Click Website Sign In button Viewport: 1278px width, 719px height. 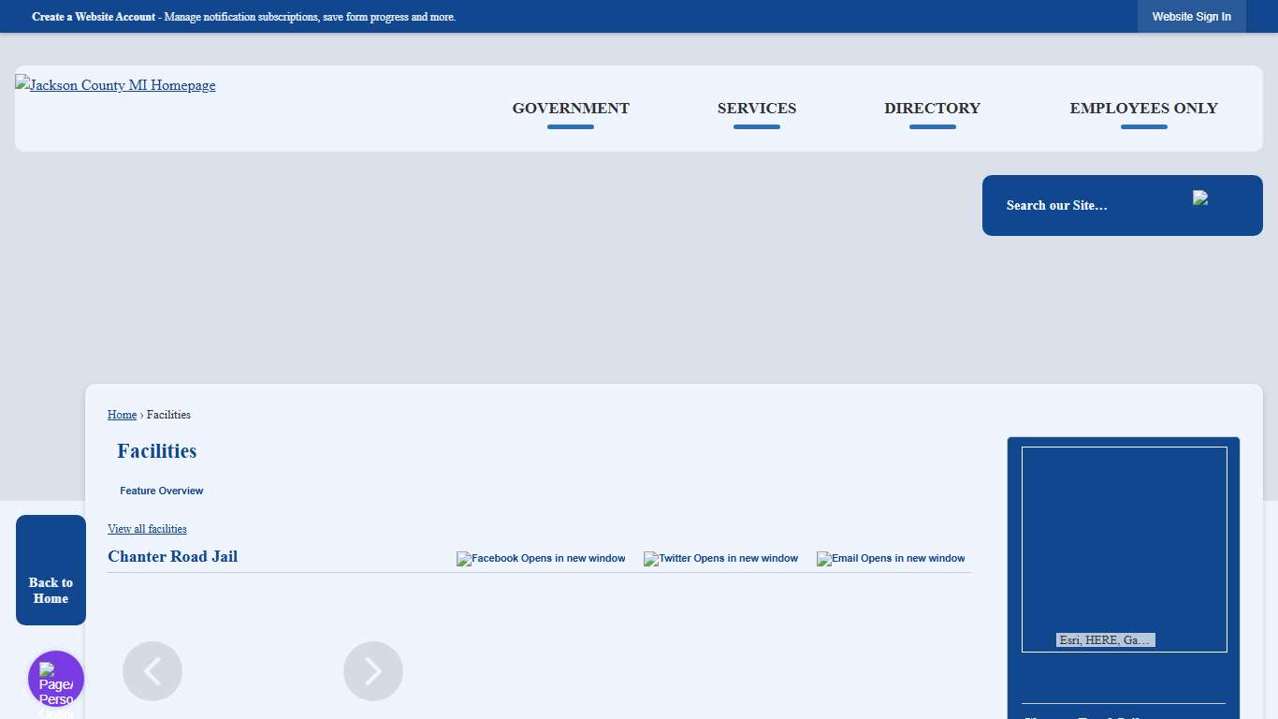(x=1191, y=17)
